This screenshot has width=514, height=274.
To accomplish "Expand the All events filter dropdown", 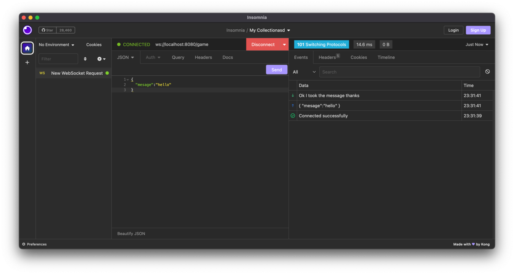I will click(304, 72).
